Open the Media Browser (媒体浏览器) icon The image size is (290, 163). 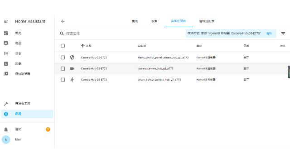[x=6, y=74]
